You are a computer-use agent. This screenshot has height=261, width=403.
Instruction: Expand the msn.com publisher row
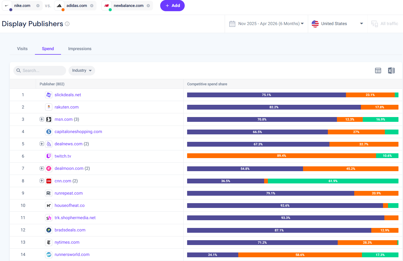(42, 119)
